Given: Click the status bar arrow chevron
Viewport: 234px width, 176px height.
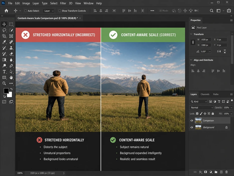Looking at the screenshot, I should pos(64,173).
